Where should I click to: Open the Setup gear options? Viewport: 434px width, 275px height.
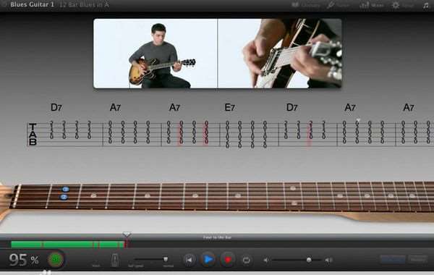point(403,5)
